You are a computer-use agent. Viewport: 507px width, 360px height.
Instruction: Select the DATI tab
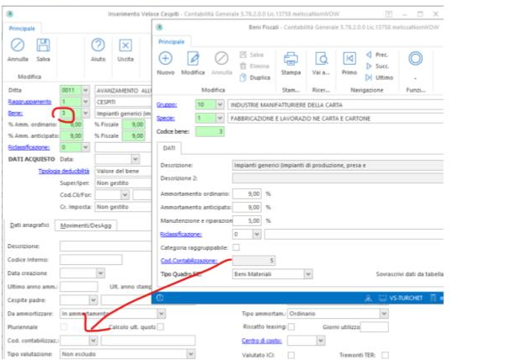coord(170,146)
